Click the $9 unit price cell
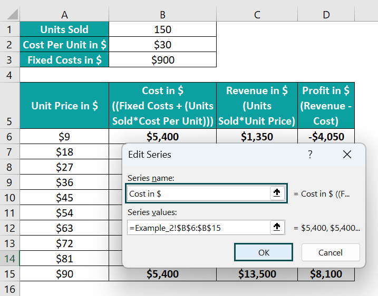Image resolution: width=378 pixels, height=296 pixels. (x=64, y=136)
